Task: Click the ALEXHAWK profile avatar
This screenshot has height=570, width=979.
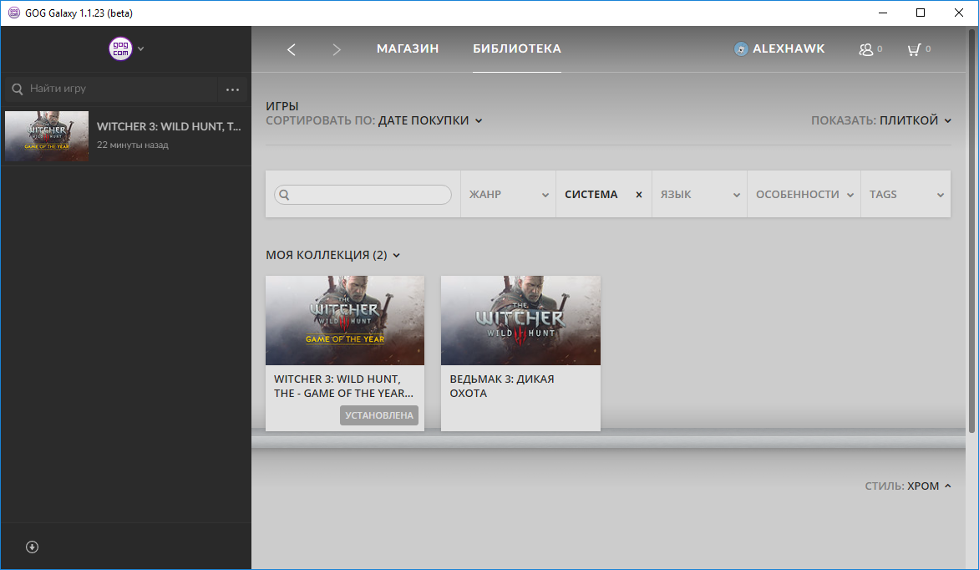Action: point(741,49)
